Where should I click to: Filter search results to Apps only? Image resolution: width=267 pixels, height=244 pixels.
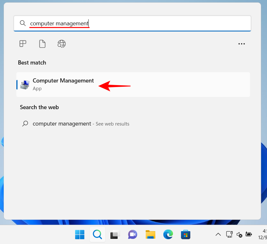[22, 44]
